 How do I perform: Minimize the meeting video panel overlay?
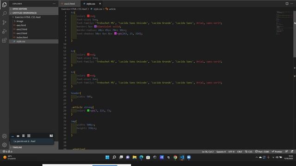(x=12, y=136)
